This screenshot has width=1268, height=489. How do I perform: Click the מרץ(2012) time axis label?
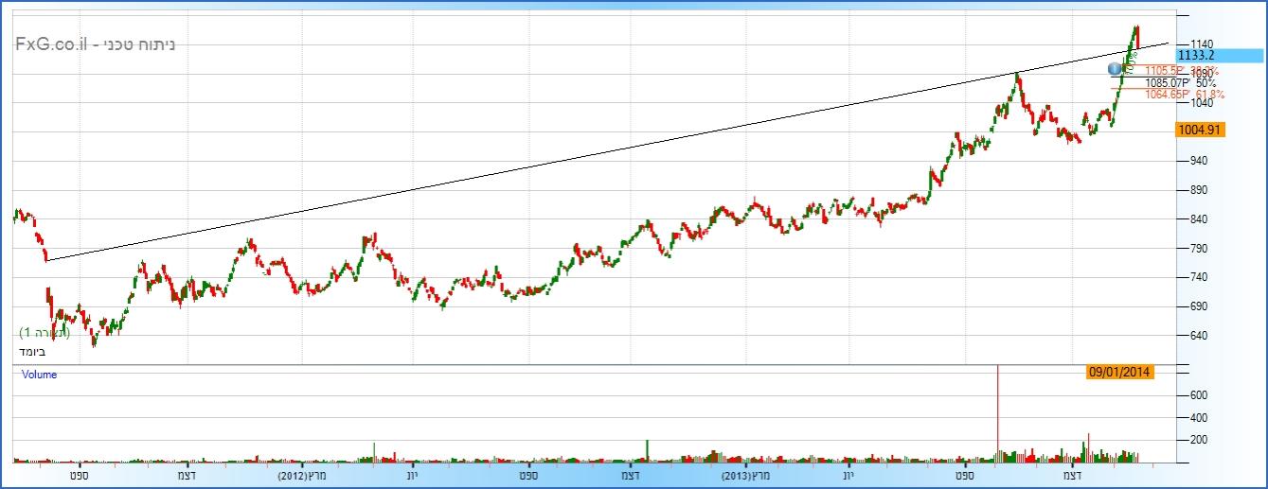302,475
